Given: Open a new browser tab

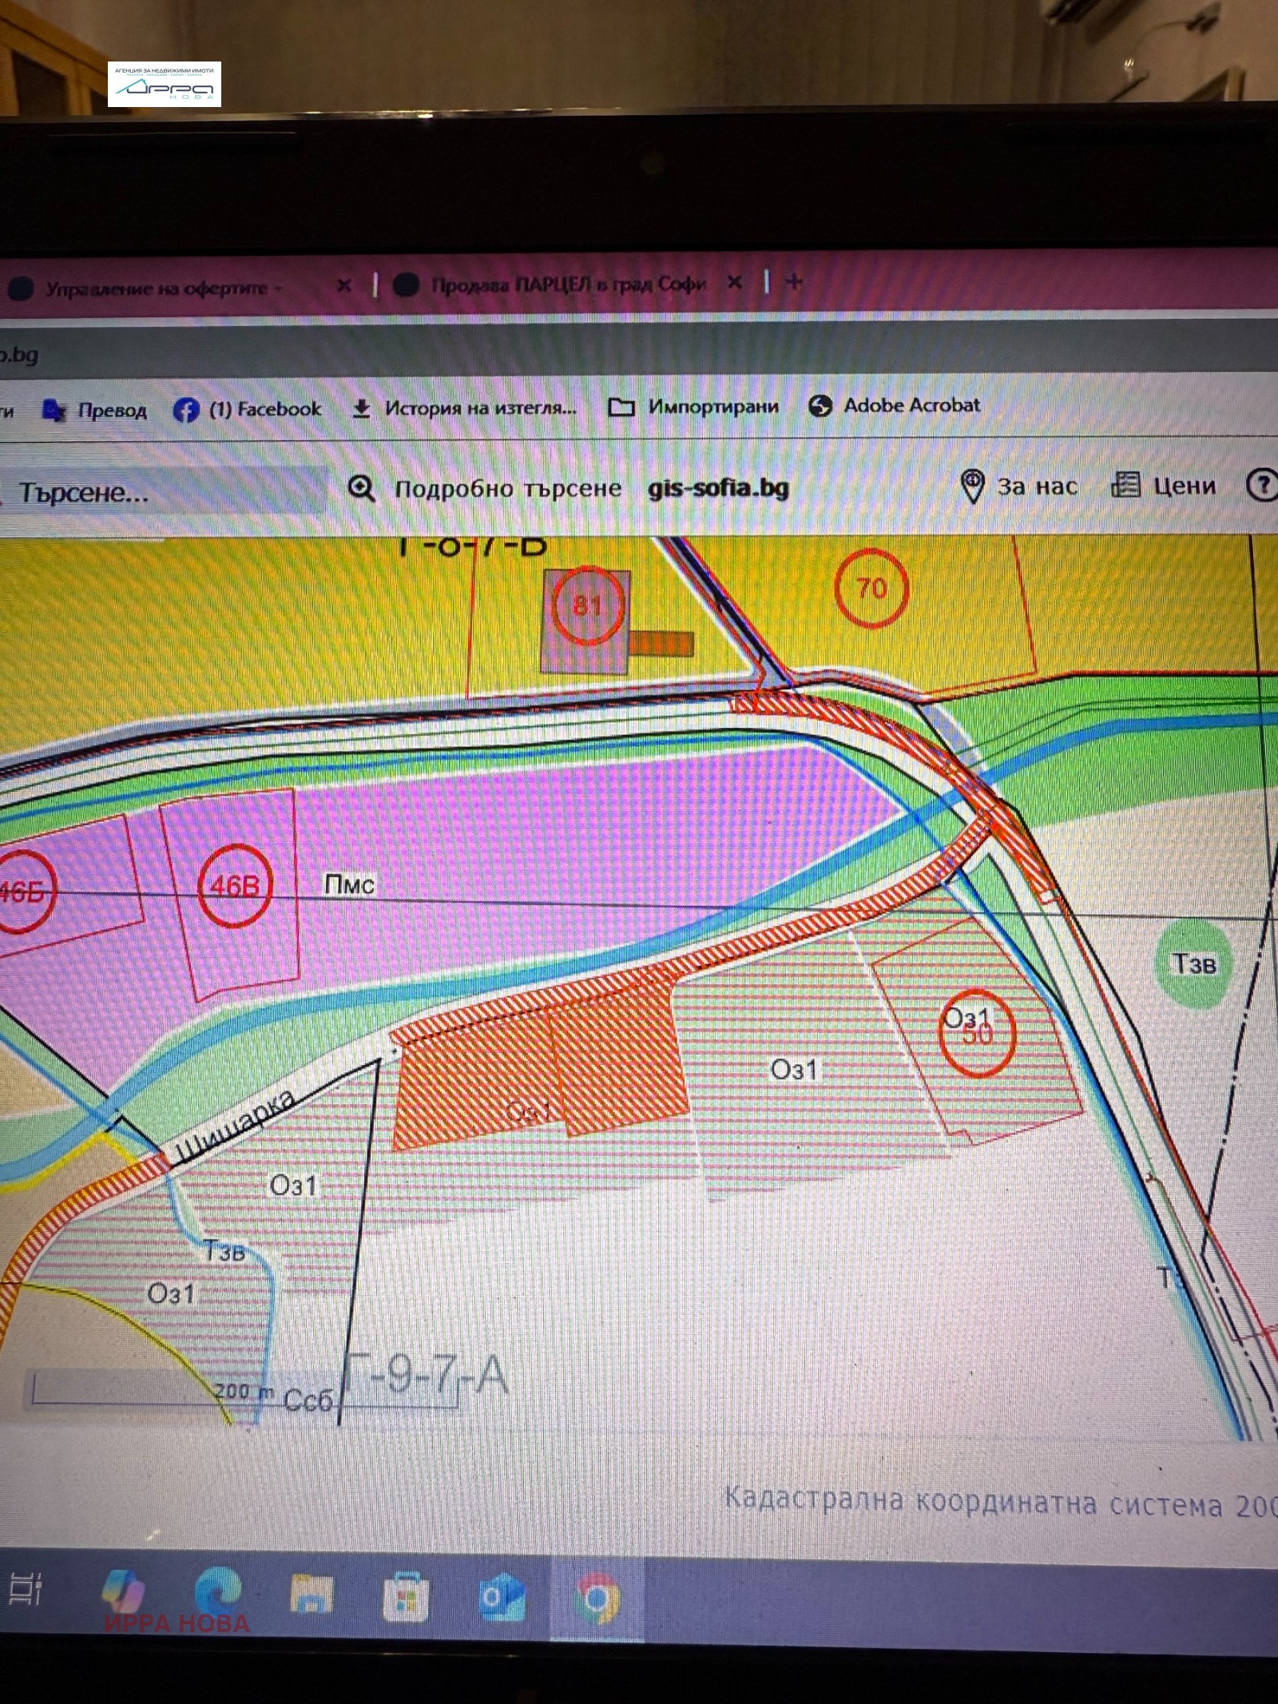Looking at the screenshot, I should click(x=794, y=282).
